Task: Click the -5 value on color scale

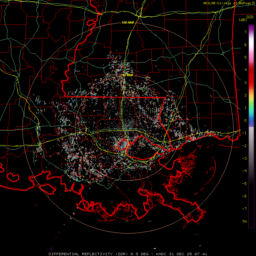Action: 244,184
